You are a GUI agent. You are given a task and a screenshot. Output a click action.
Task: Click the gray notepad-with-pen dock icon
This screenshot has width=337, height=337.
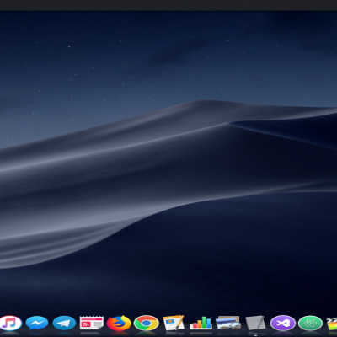point(255,323)
